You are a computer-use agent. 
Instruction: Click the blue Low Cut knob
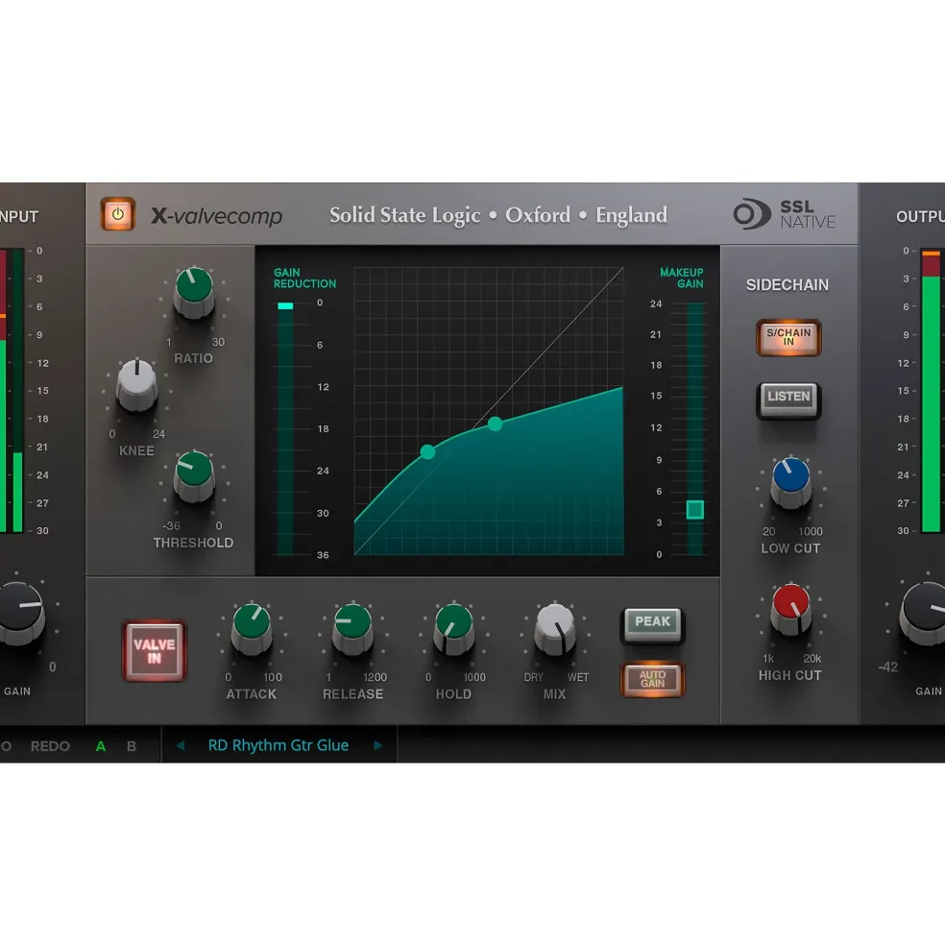click(790, 482)
